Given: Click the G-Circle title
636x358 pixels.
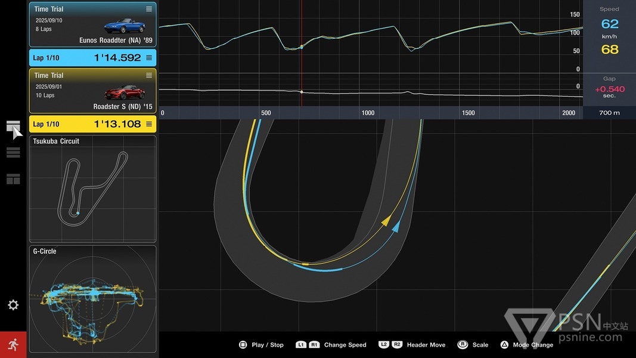Looking at the screenshot, I should 45,251.
